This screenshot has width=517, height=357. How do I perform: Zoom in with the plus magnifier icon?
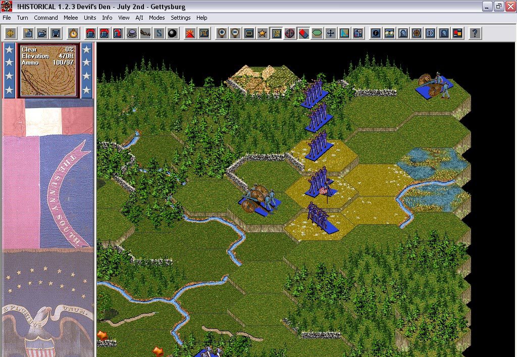point(221,33)
